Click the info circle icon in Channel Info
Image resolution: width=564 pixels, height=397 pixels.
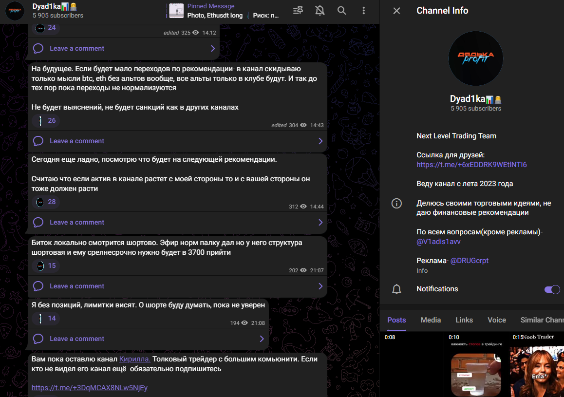pyautogui.click(x=396, y=204)
